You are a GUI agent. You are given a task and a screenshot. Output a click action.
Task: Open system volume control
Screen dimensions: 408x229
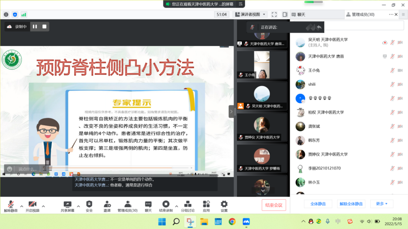[369, 222]
